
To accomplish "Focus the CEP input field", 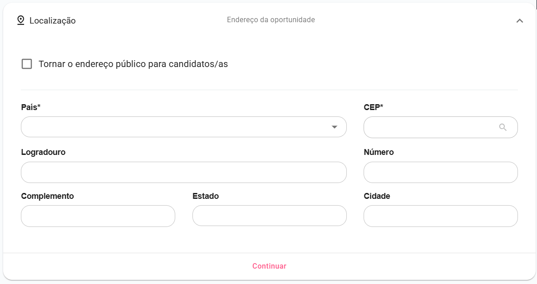I will point(431,127).
